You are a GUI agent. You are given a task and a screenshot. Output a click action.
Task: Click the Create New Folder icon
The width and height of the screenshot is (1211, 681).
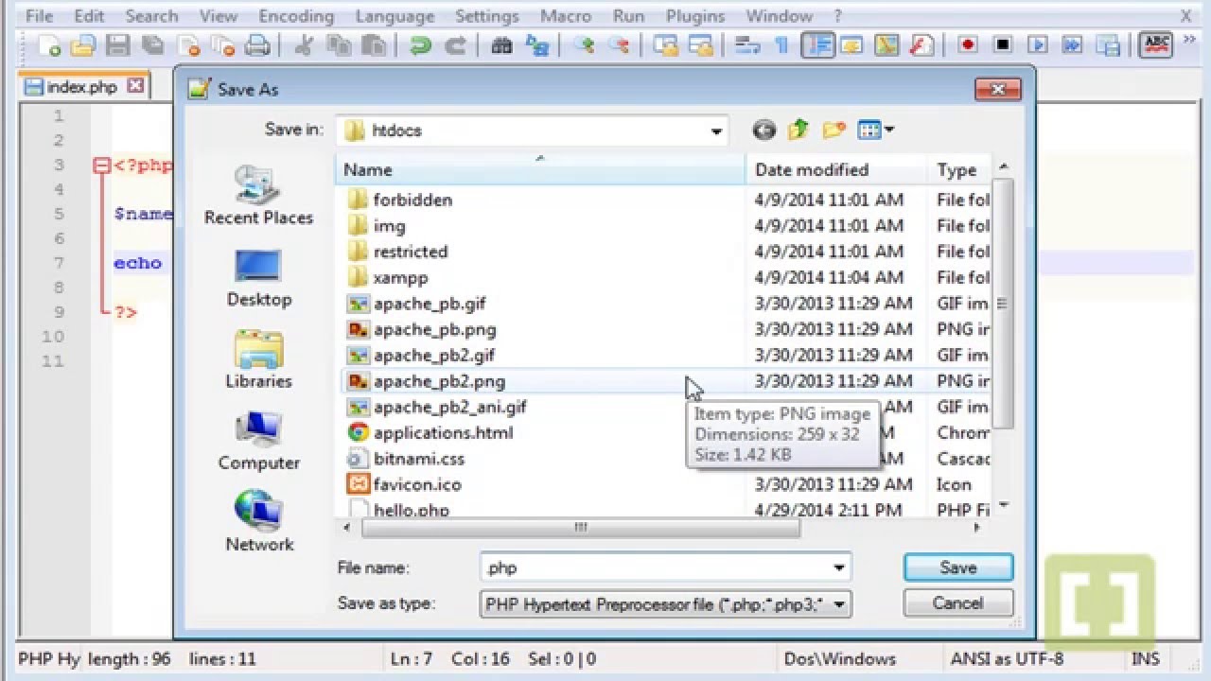[x=834, y=130]
